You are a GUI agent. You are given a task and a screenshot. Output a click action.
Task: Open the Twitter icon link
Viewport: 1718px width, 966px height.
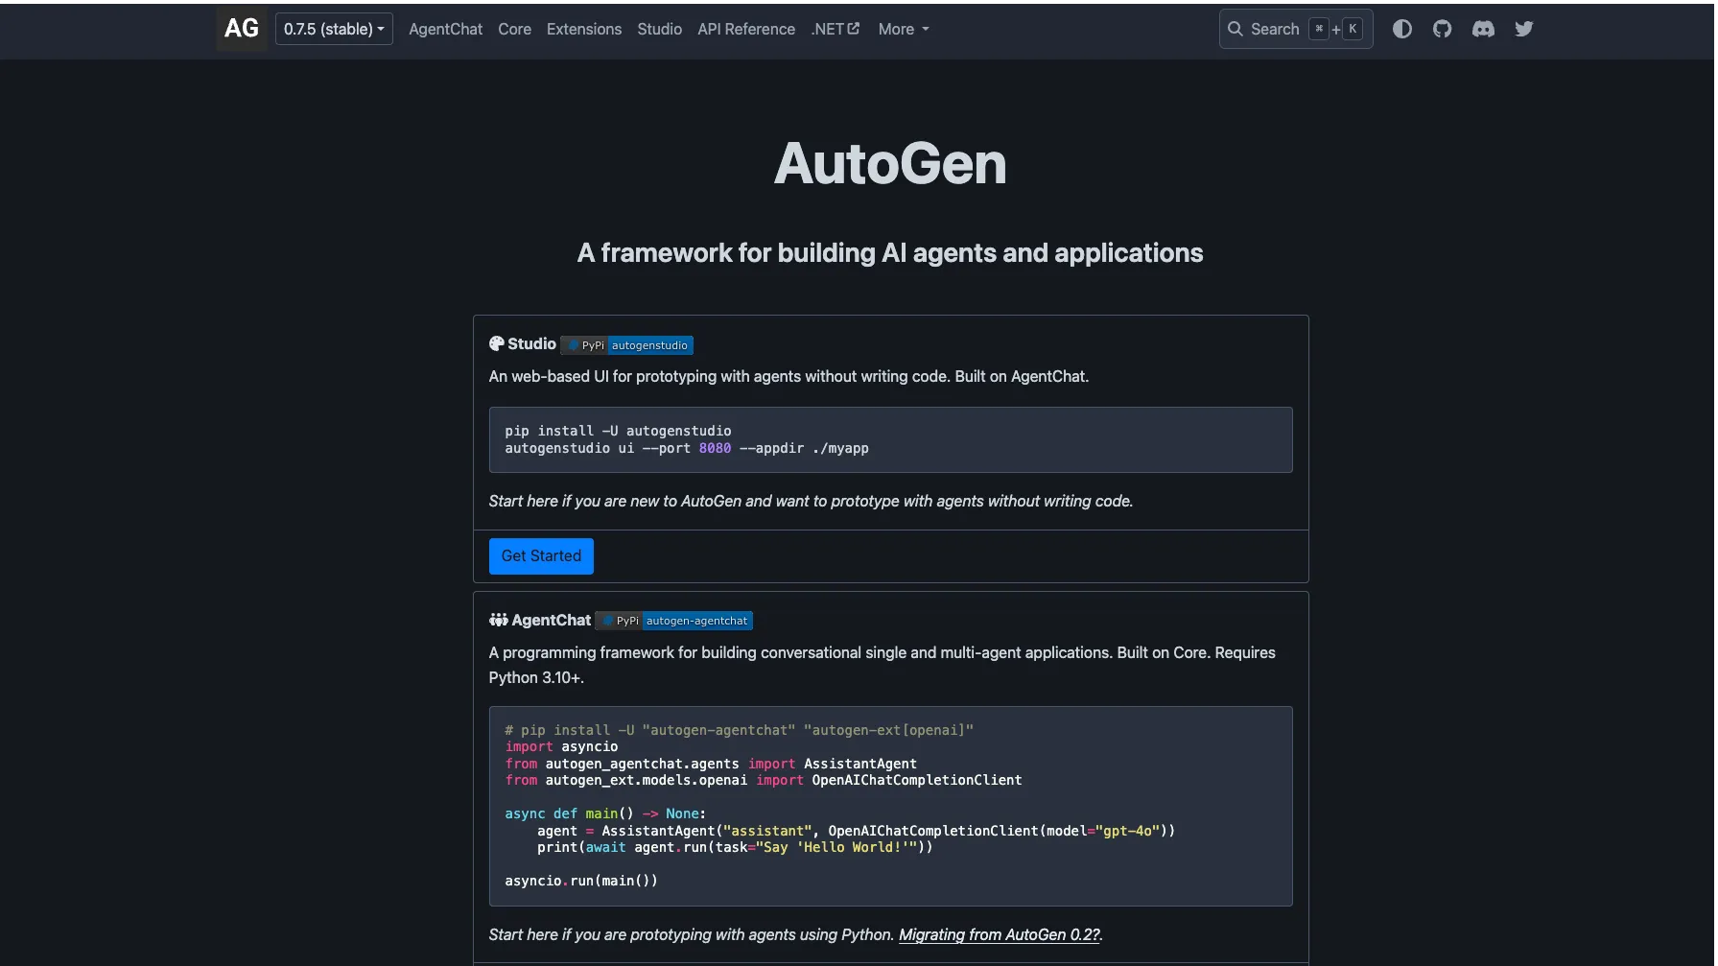coord(1523,29)
